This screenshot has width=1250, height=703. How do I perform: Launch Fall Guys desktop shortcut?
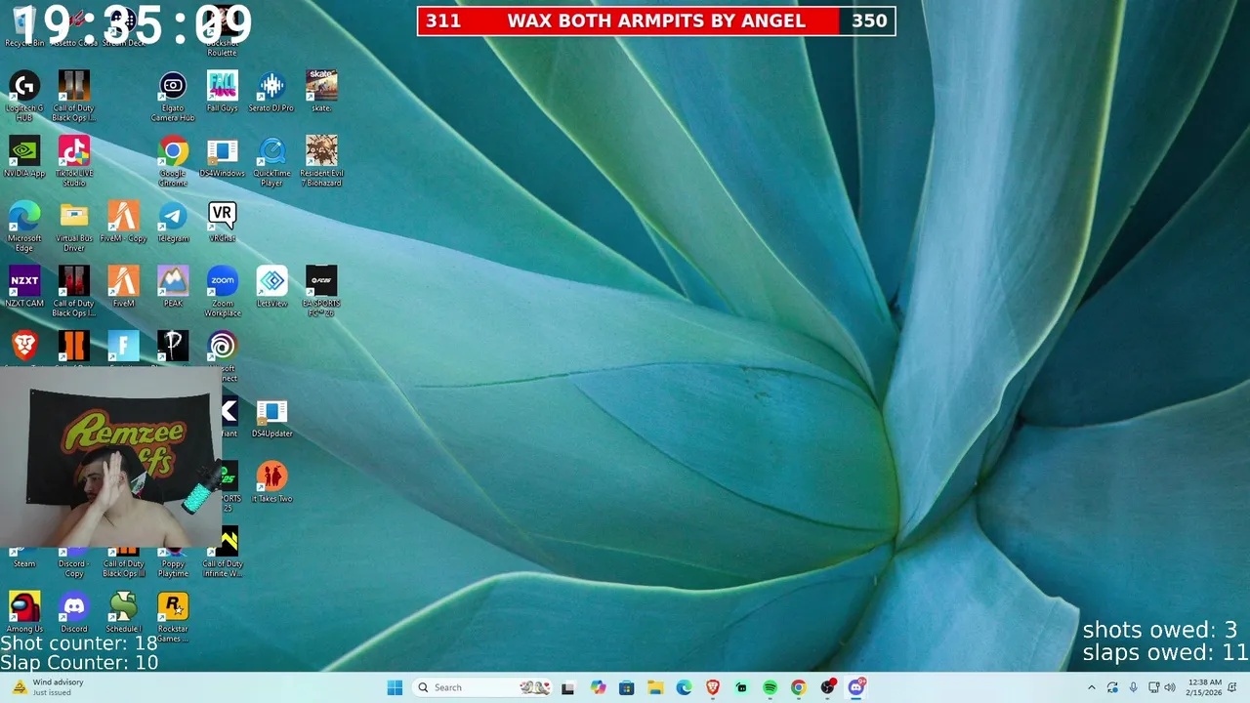(222, 91)
